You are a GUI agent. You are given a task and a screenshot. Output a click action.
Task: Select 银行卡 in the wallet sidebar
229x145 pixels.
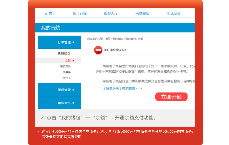[67, 78]
